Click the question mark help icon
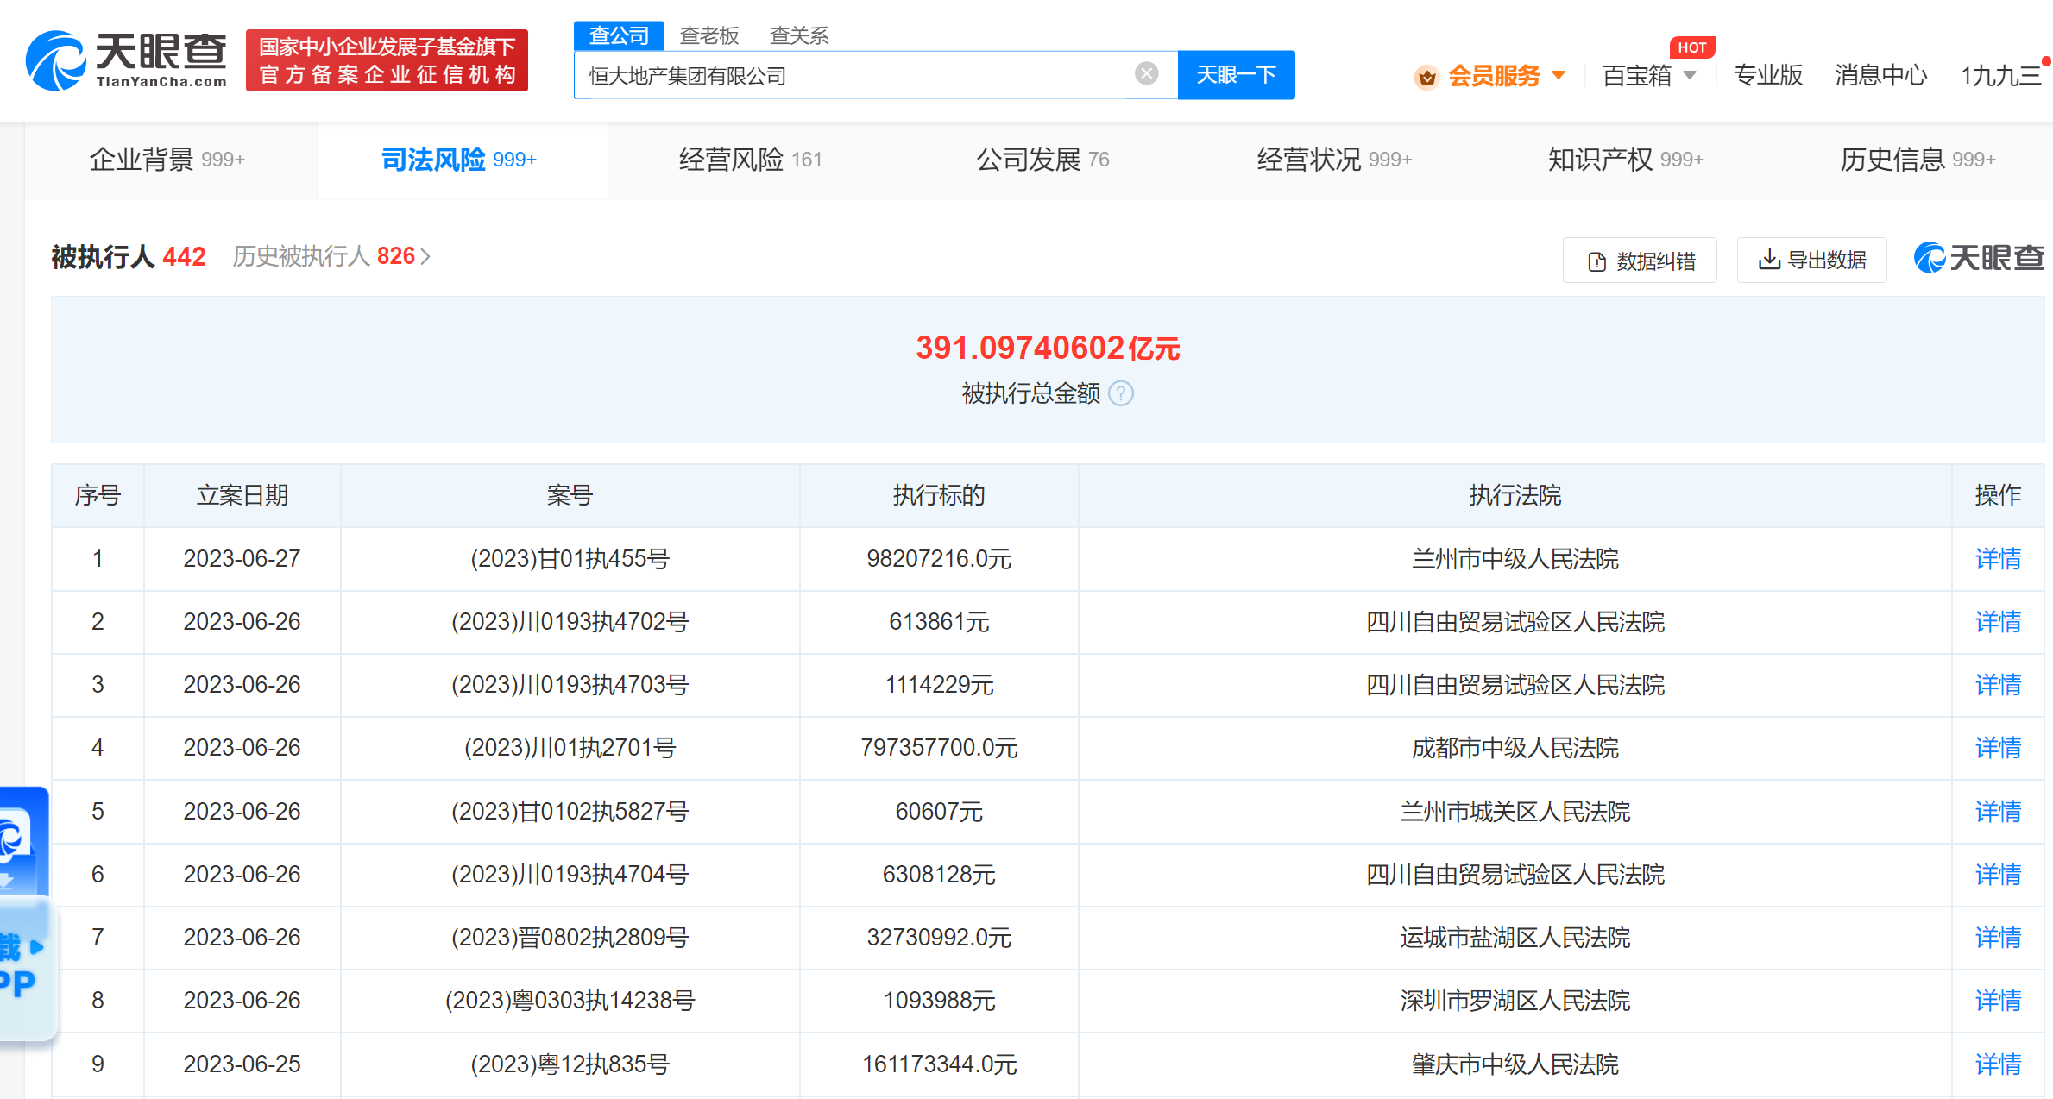Viewport: 2053px width, 1099px height. (x=1120, y=393)
